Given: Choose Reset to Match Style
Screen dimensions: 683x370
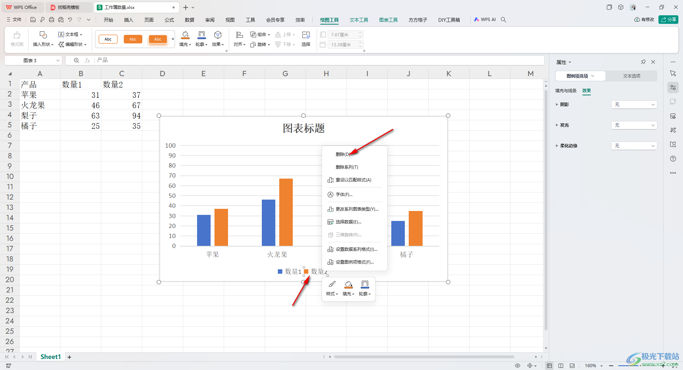Looking at the screenshot, I should [354, 180].
